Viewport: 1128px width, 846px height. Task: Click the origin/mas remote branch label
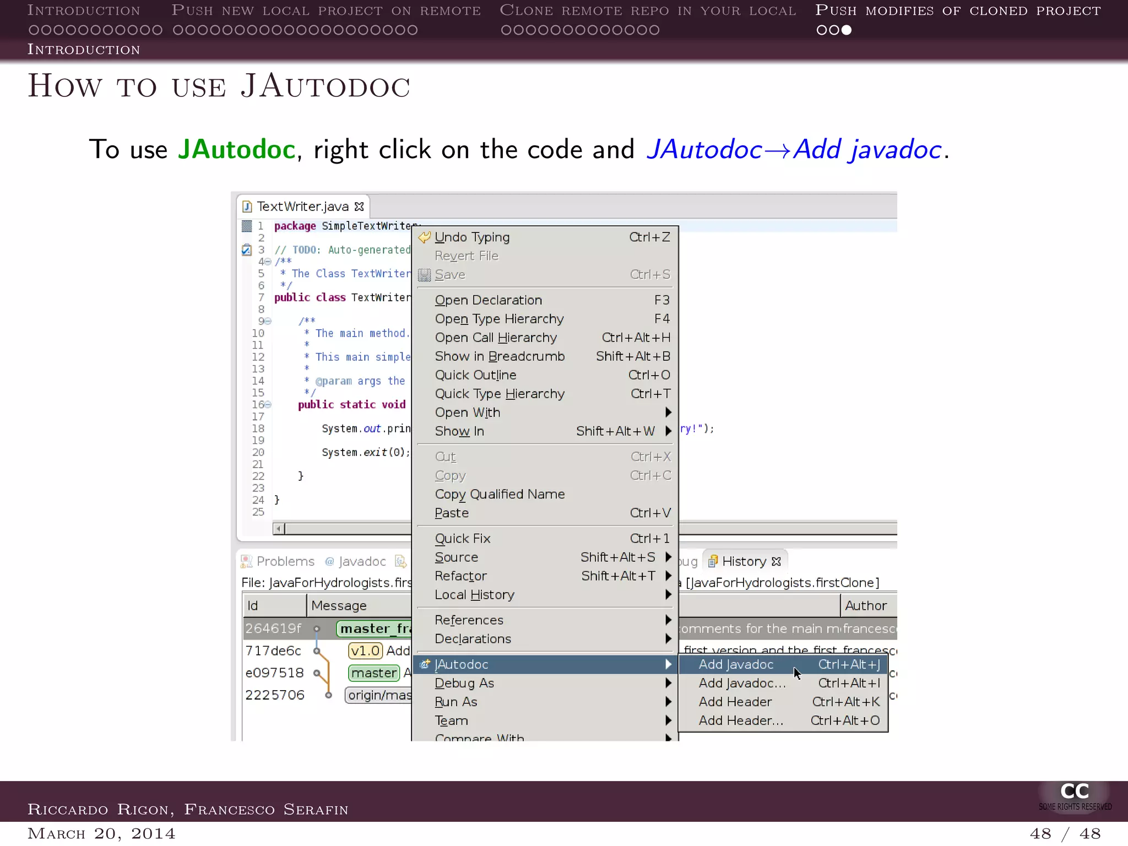(x=378, y=695)
